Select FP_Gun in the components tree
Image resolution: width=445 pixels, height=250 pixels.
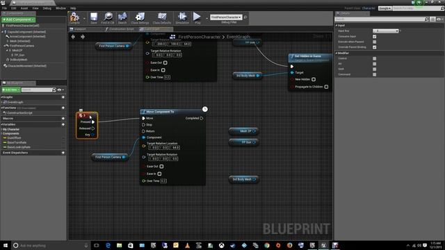coord(19,55)
